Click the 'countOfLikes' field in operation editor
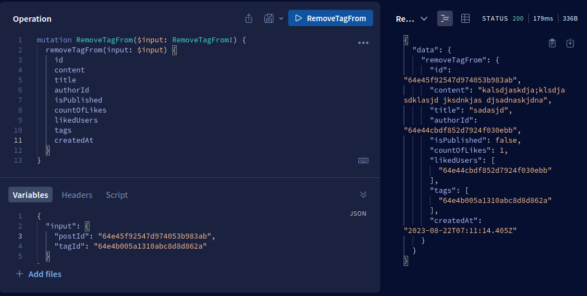 tap(81, 110)
